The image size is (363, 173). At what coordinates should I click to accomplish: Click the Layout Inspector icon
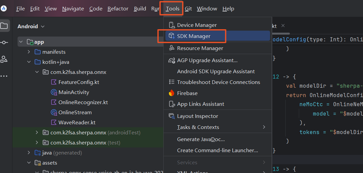click(171, 116)
